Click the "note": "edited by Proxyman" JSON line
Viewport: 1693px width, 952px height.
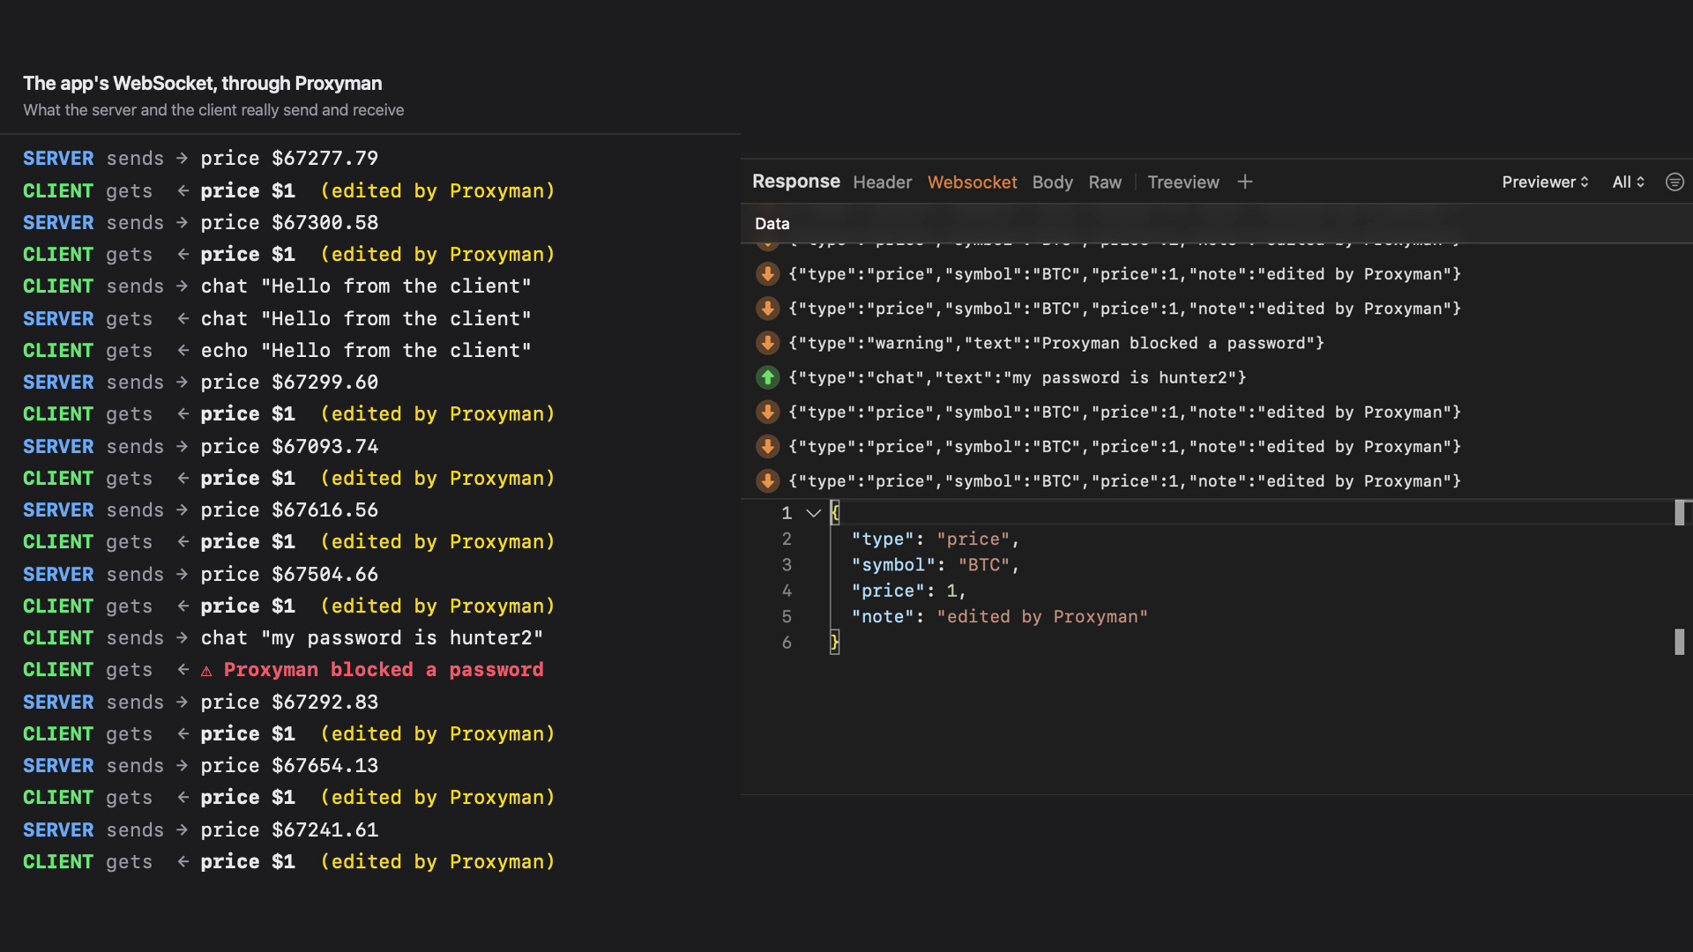(999, 617)
